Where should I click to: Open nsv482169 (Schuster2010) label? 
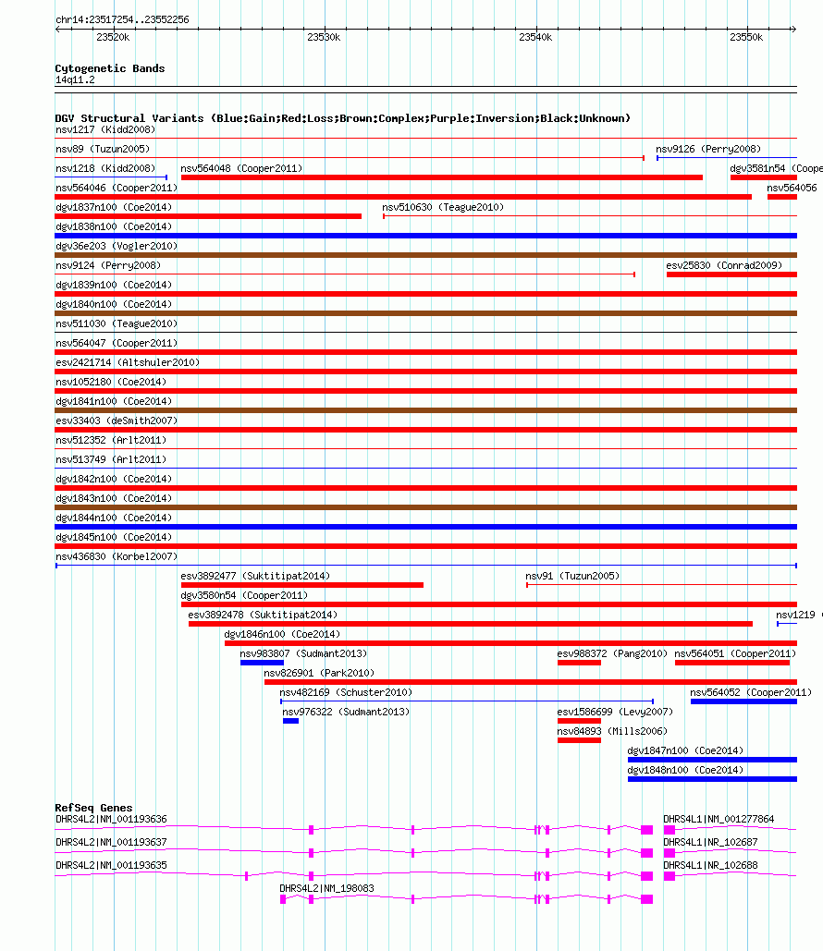point(346,692)
